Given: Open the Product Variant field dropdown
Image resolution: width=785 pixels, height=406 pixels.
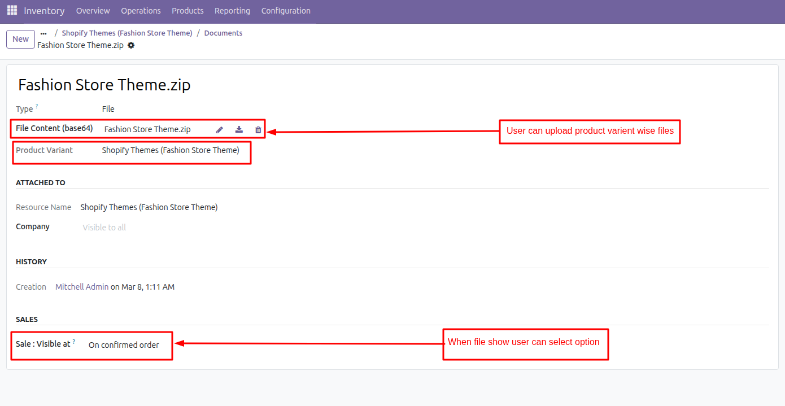Looking at the screenshot, I should click(x=171, y=151).
